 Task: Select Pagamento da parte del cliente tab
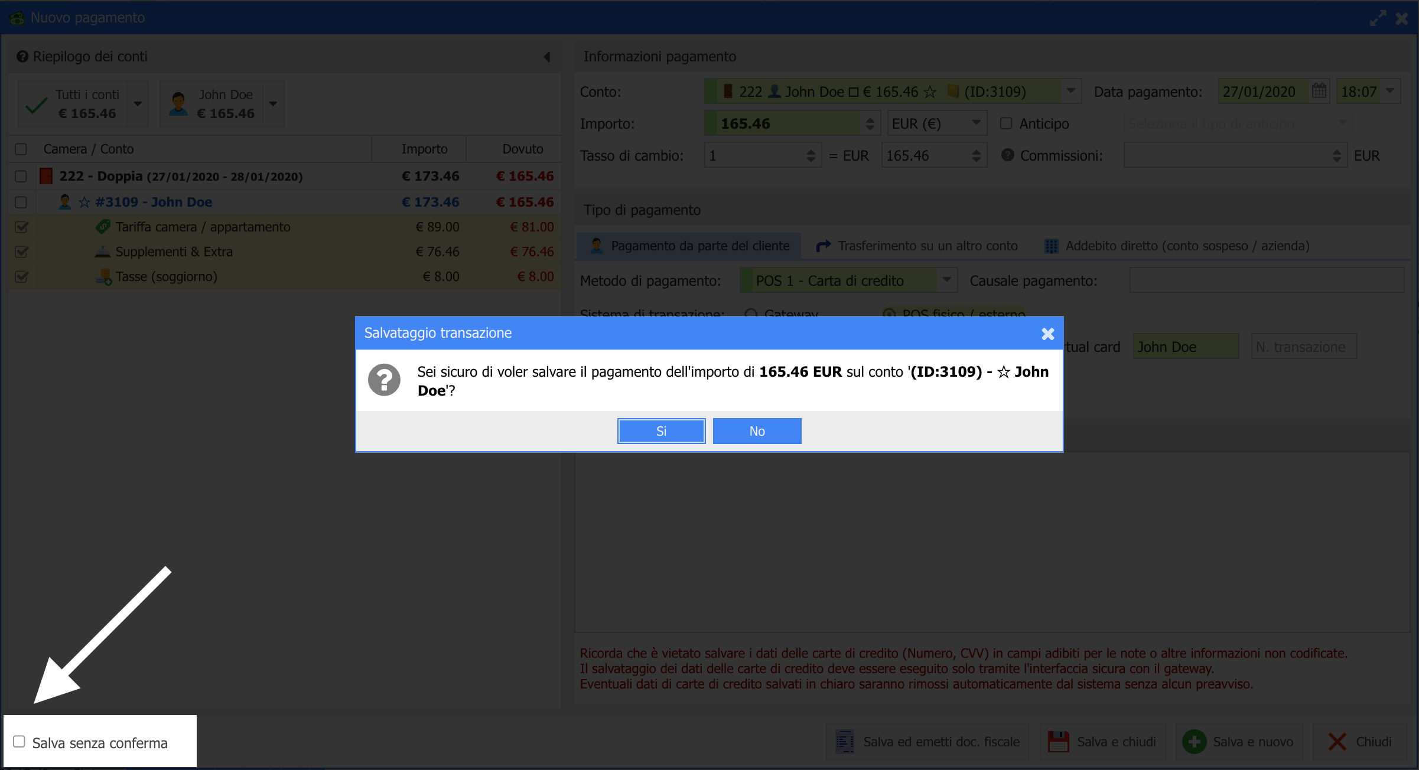pos(689,246)
